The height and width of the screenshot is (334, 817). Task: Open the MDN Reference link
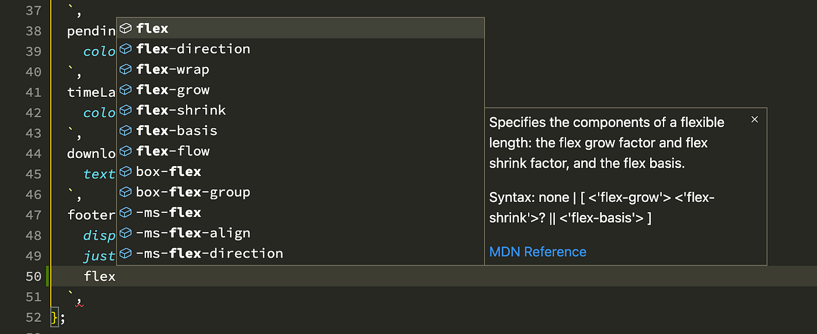pyautogui.click(x=537, y=252)
